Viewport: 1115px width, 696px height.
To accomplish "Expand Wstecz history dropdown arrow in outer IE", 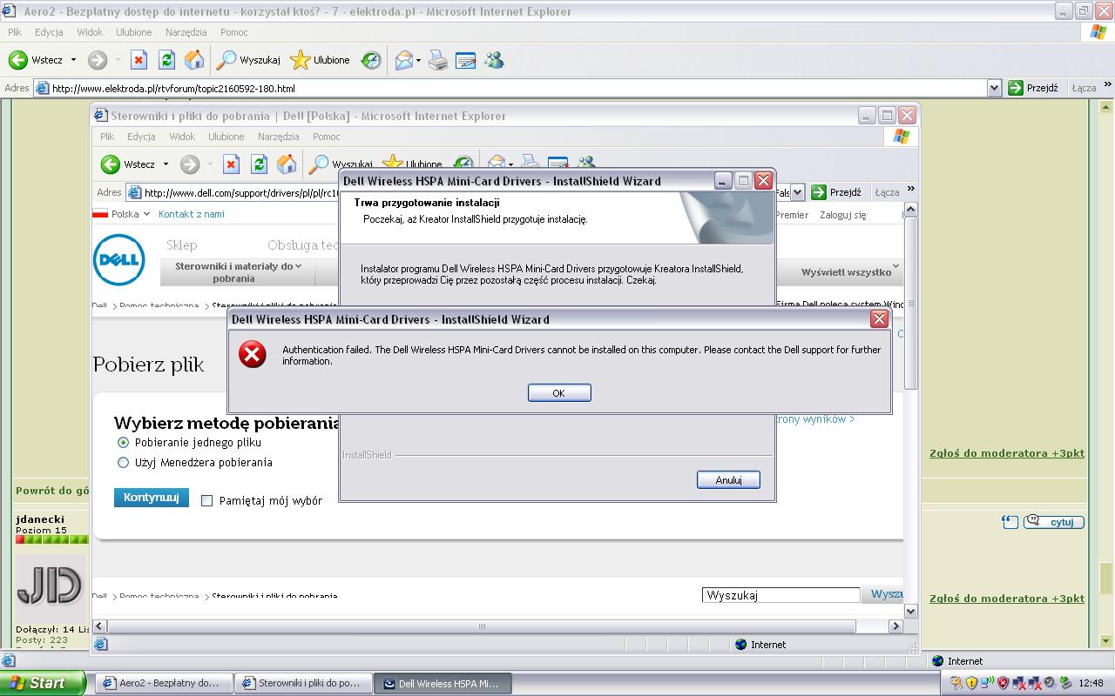I will click(73, 60).
